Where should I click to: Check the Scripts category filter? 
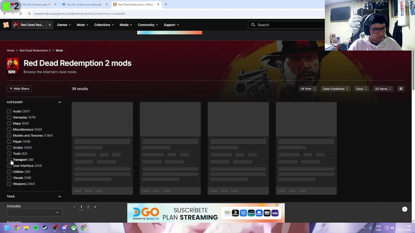pyautogui.click(x=9, y=148)
